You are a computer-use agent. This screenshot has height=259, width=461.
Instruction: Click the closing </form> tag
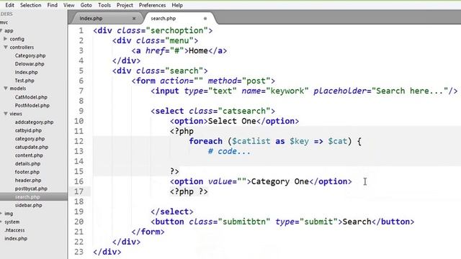[x=148, y=232]
